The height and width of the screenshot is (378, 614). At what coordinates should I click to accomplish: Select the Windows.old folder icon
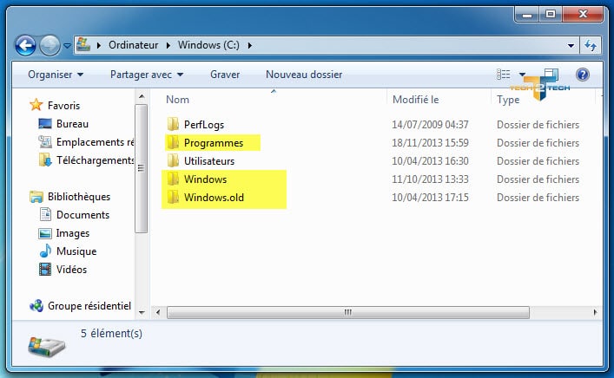173,197
